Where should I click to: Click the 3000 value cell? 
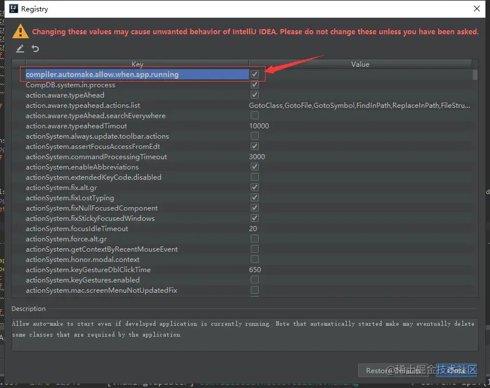[257, 157]
